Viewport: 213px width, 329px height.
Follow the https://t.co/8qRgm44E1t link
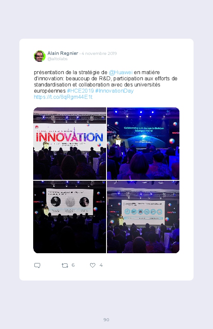point(63,97)
